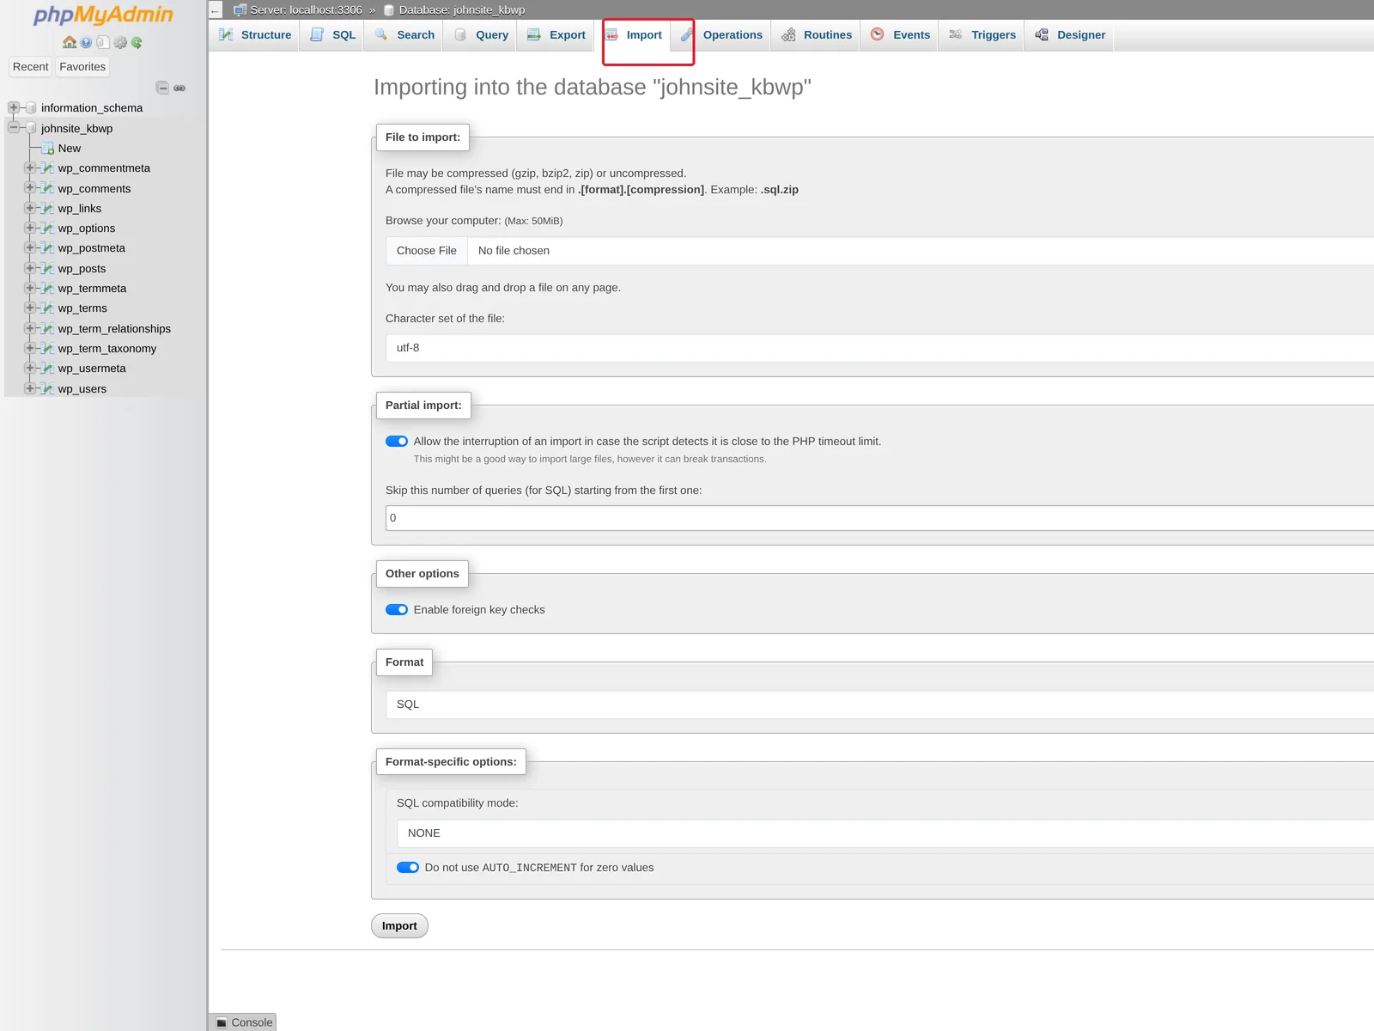1374x1031 pixels.
Task: Click the Console icon at bottom
Action: 222,1022
